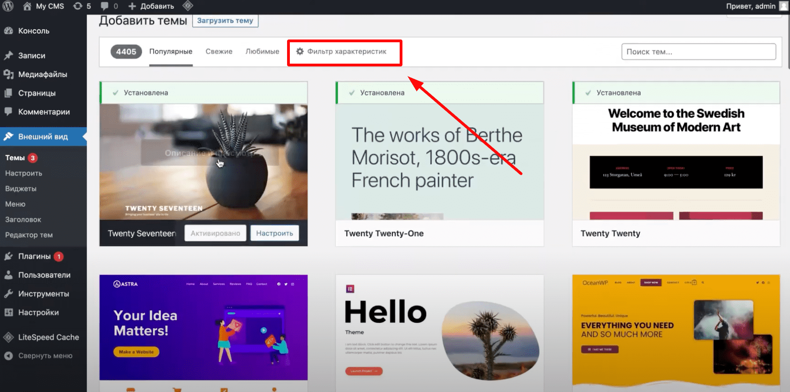The image size is (790, 392).
Task: Click the Настройки settings sliders icon
Action: point(8,313)
